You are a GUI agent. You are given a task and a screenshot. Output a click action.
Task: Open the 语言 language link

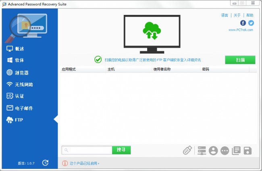click(225, 15)
